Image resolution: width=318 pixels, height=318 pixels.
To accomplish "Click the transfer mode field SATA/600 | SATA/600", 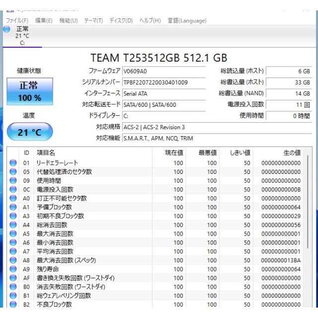I will [x=164, y=105].
